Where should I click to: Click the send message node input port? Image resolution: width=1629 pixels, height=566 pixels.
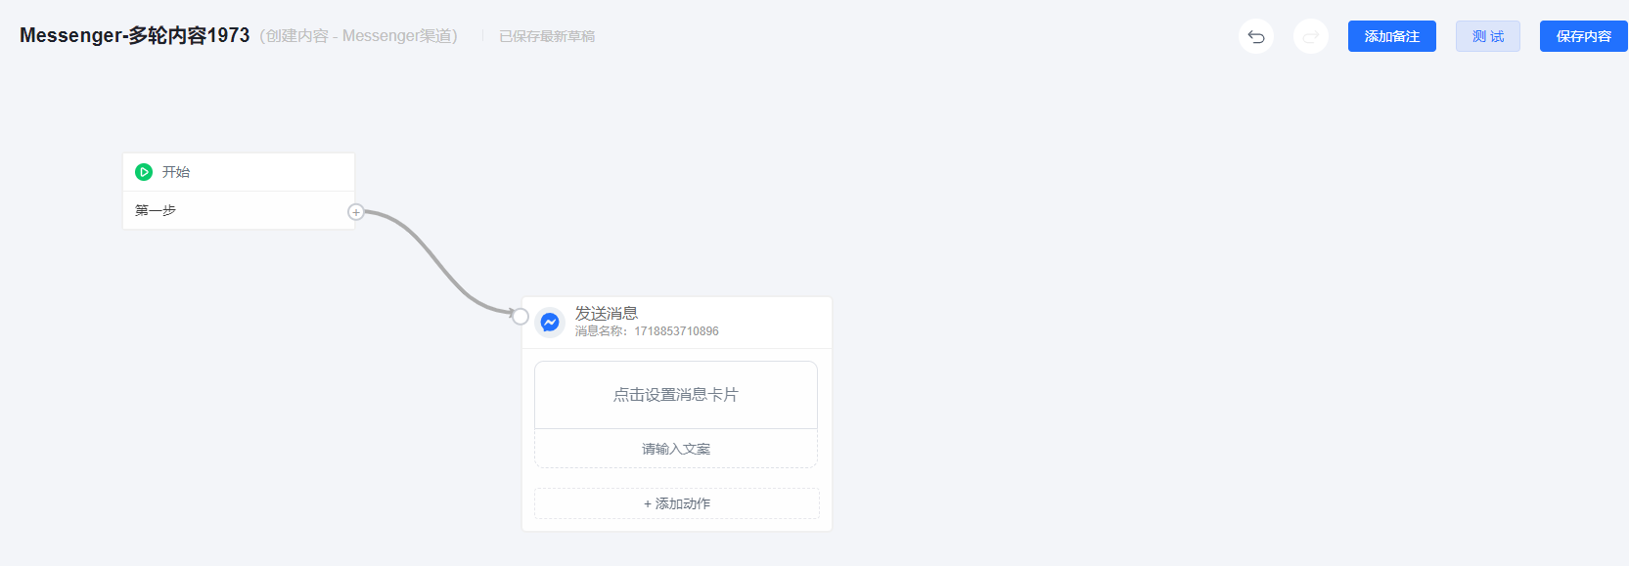point(520,316)
